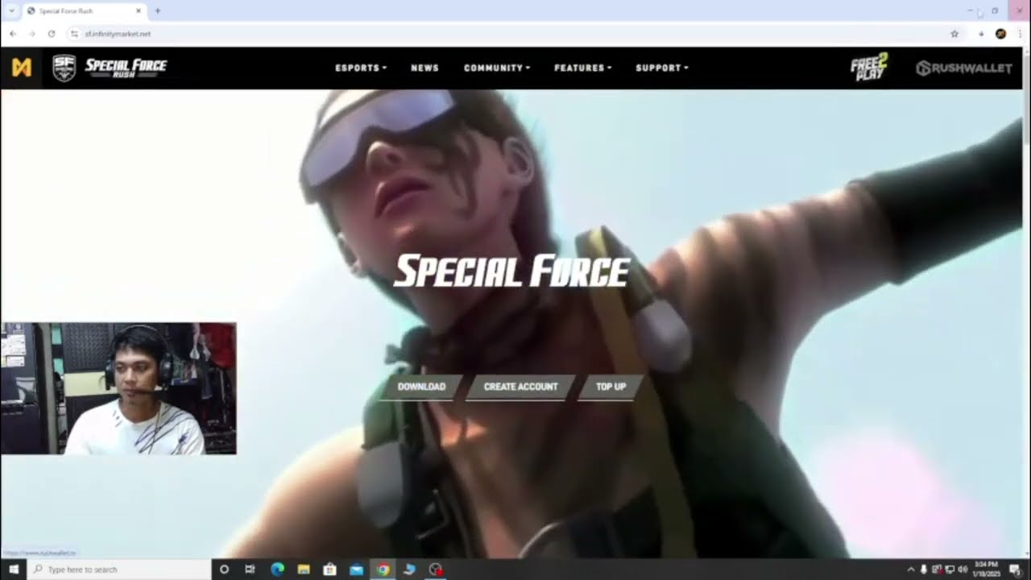Open Task View on the taskbar
Screen dimensions: 1031x580
click(x=250, y=570)
